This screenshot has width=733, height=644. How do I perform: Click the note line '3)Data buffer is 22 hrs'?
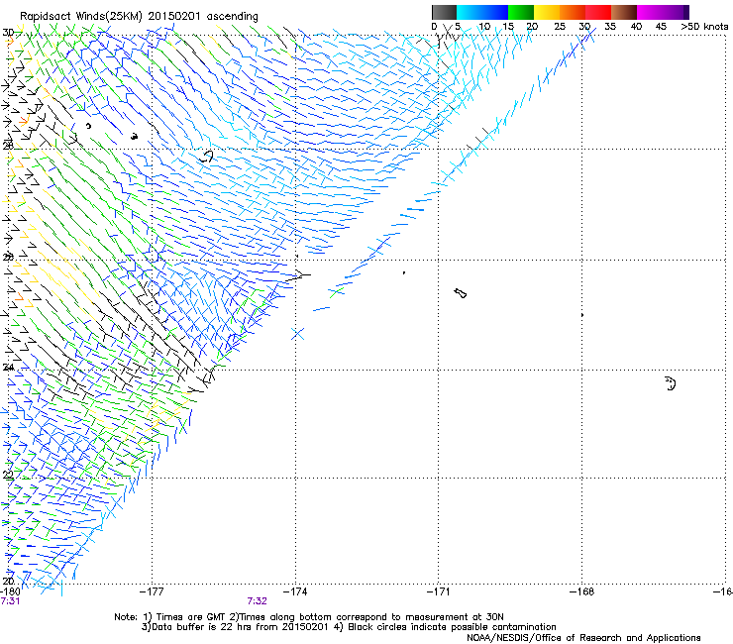pos(349,627)
